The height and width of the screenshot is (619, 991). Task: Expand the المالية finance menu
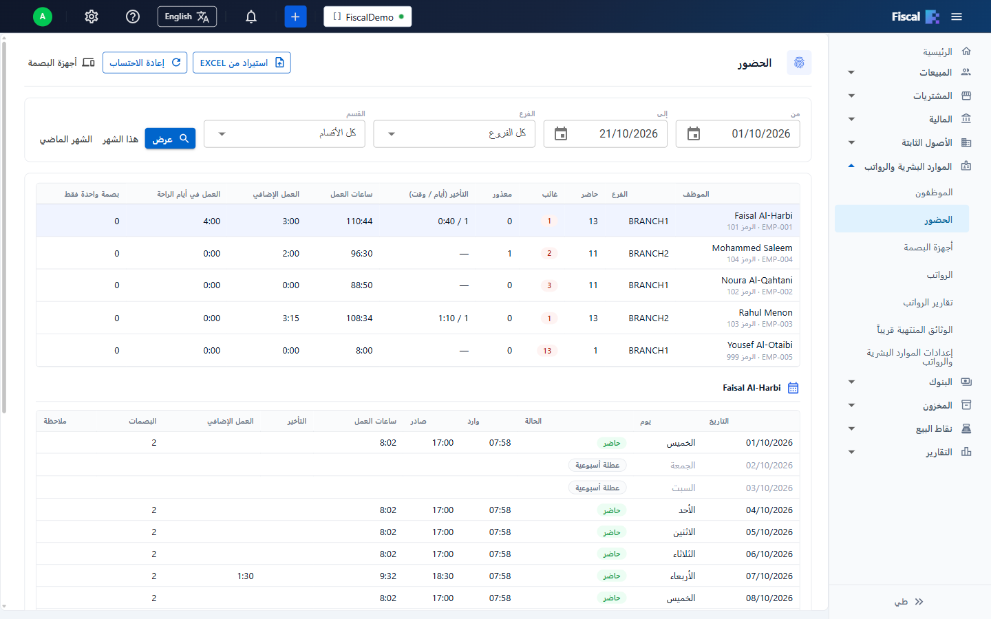908,119
